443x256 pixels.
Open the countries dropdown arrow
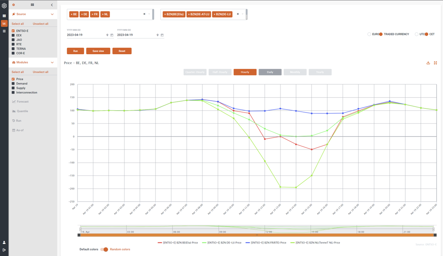149,14
